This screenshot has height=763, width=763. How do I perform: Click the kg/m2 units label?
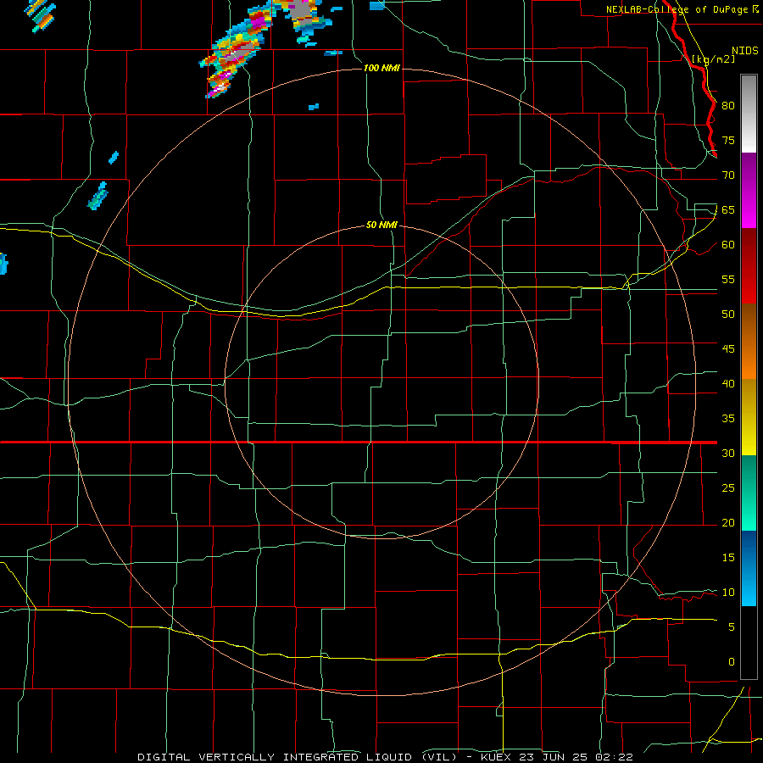tap(714, 59)
